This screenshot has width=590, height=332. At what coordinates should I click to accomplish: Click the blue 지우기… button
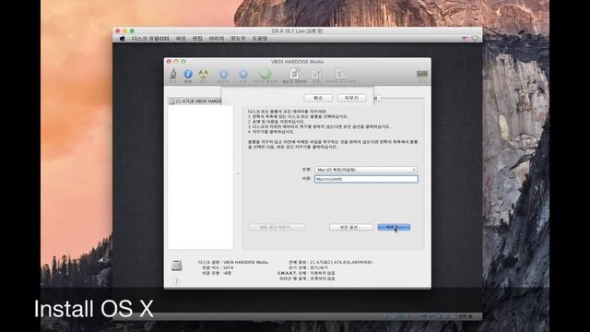[x=394, y=228]
